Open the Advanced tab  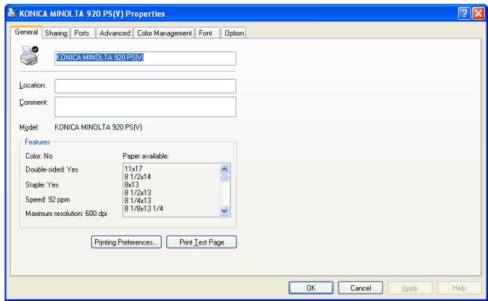(115, 33)
